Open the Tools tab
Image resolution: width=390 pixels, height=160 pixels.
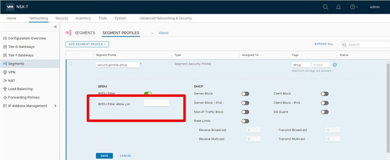[102, 18]
